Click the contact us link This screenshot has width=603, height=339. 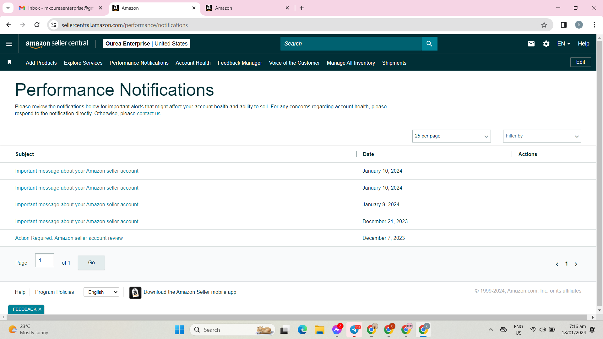point(149,114)
